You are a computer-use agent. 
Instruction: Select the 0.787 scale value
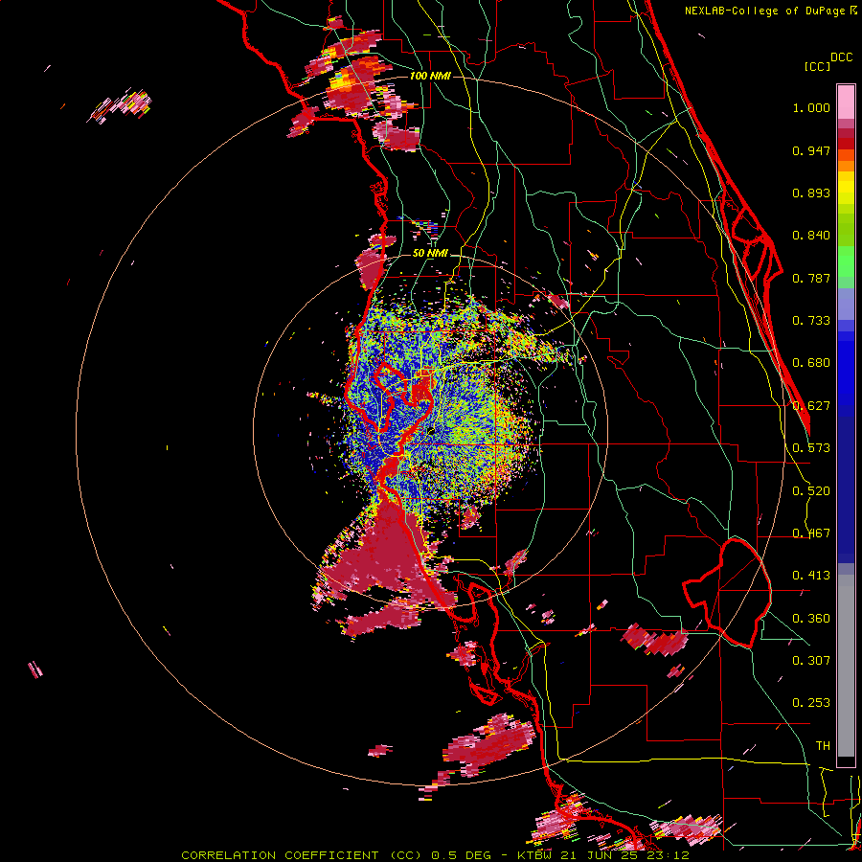point(811,278)
